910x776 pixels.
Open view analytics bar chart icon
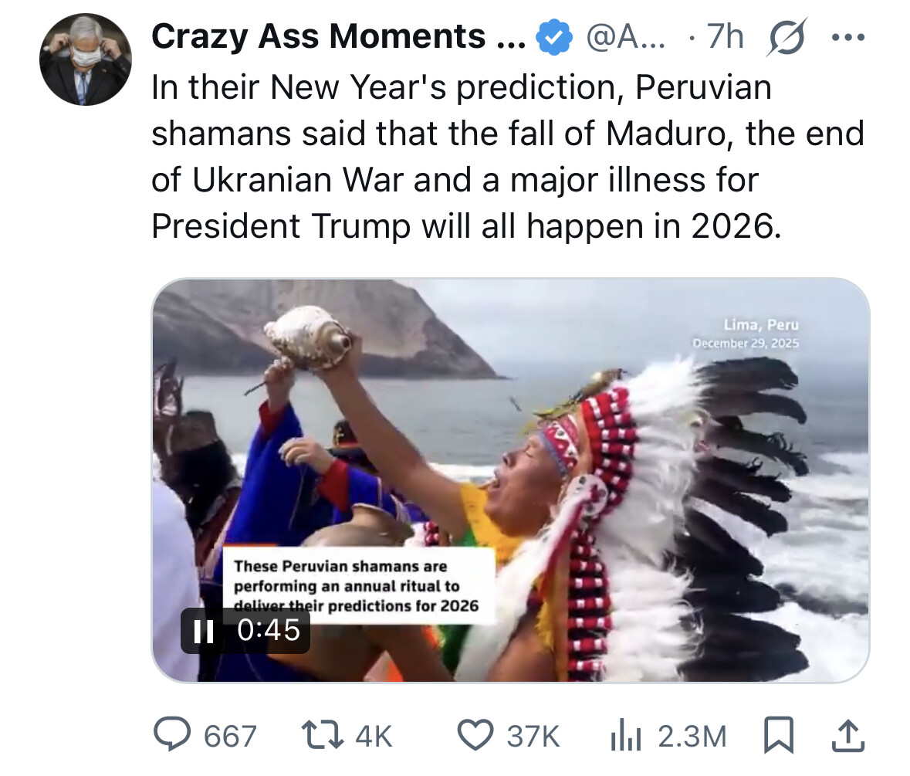tap(626, 736)
